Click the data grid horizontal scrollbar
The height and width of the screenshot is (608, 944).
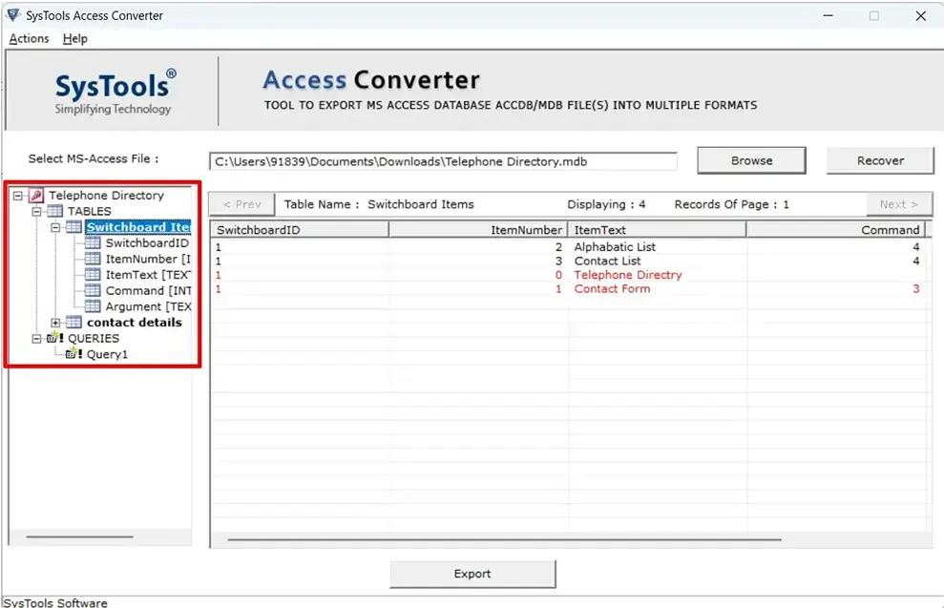505,540
